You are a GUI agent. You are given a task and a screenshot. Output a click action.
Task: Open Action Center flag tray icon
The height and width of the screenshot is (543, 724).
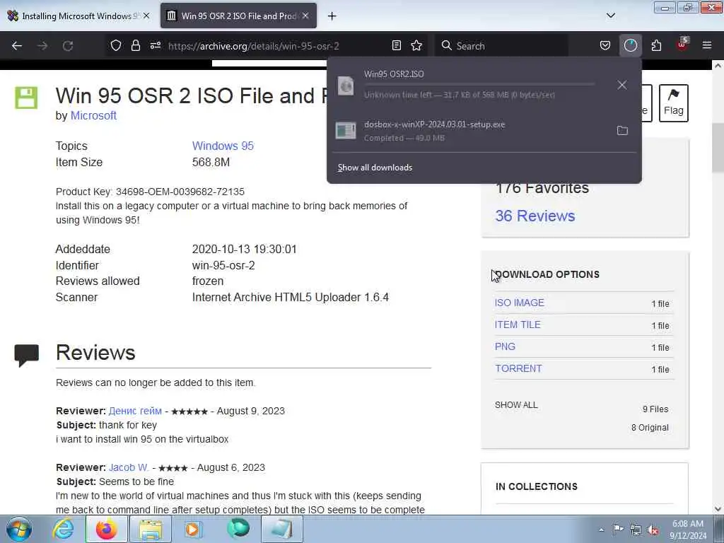tap(618, 529)
